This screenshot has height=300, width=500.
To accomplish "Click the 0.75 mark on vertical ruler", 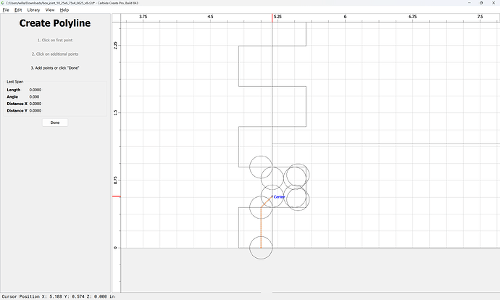I will coord(115,180).
